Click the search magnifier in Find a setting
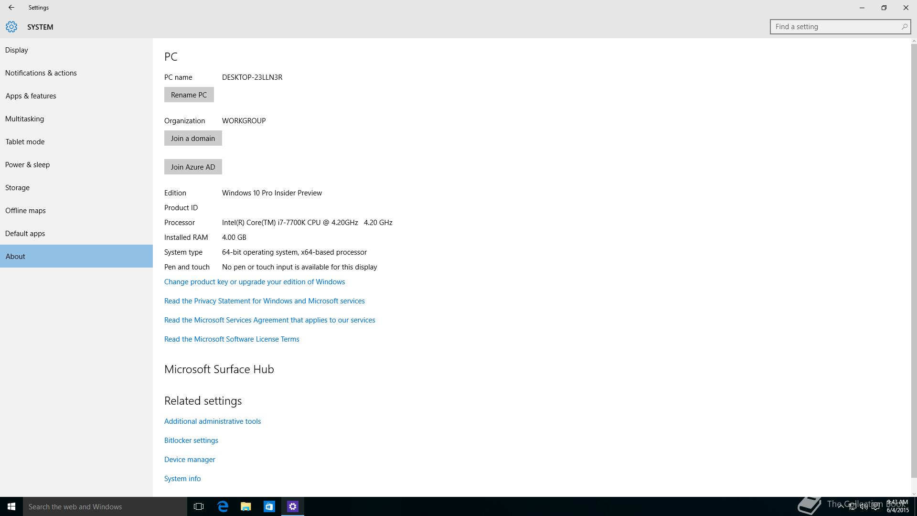This screenshot has height=516, width=917. pyautogui.click(x=904, y=27)
